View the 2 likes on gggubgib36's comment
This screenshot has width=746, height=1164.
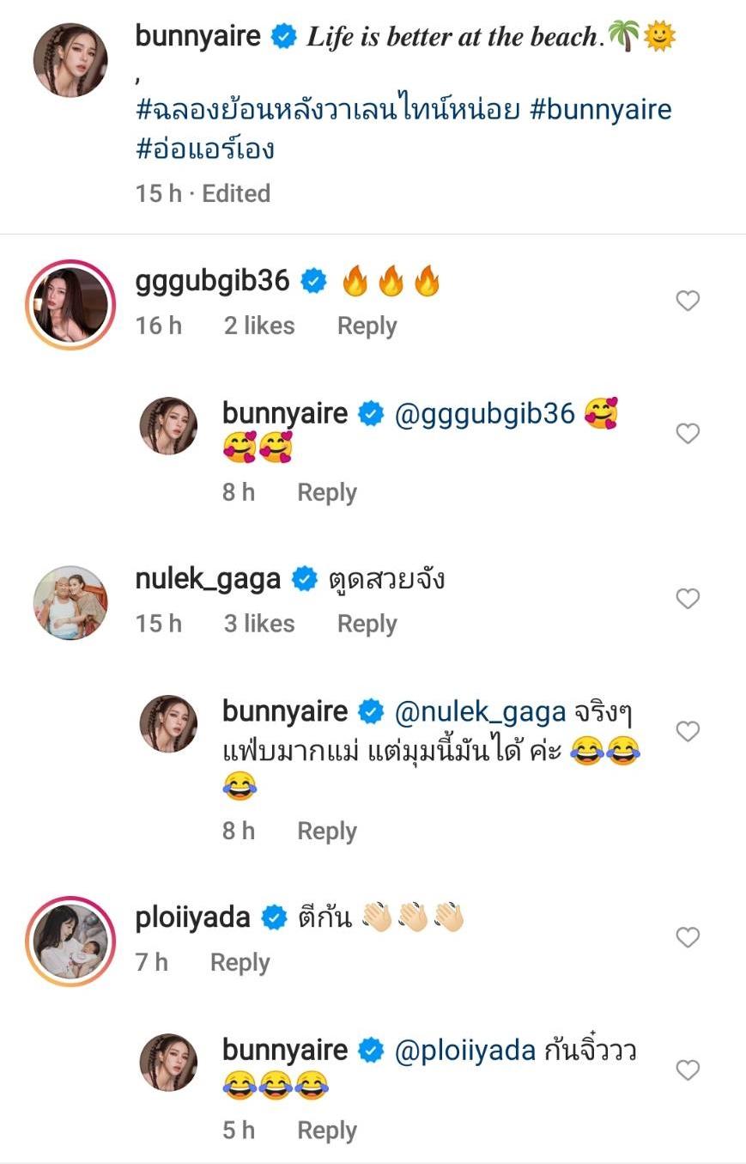259,326
